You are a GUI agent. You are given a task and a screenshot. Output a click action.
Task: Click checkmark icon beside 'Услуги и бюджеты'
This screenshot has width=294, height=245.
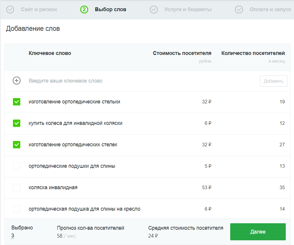click(x=154, y=10)
